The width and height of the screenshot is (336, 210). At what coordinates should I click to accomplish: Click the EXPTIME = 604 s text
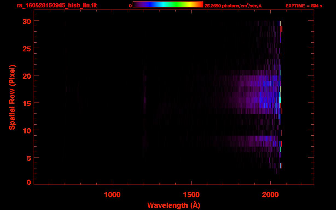coord(304,6)
